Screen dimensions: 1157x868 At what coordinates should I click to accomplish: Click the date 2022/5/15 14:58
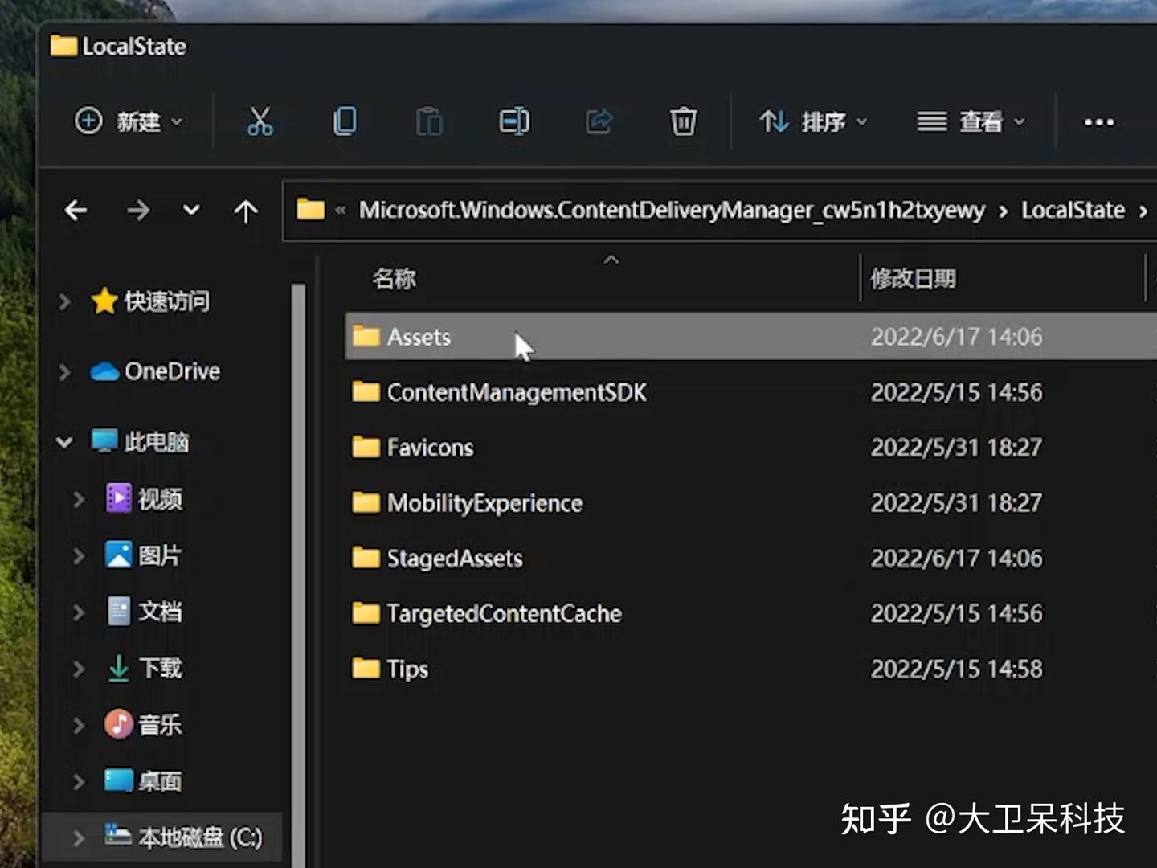click(956, 669)
